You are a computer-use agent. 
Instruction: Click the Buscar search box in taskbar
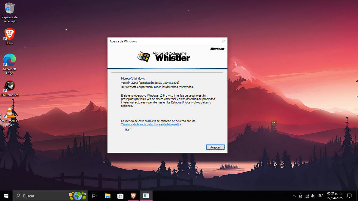point(50,196)
